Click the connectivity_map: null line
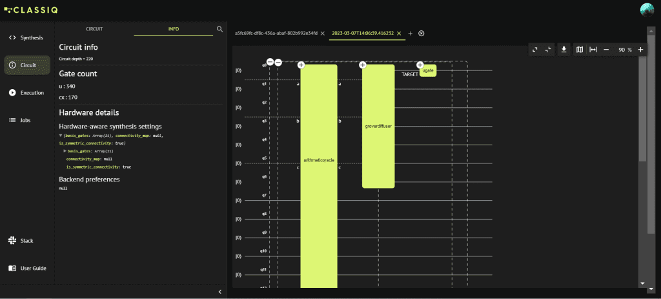 [89, 159]
